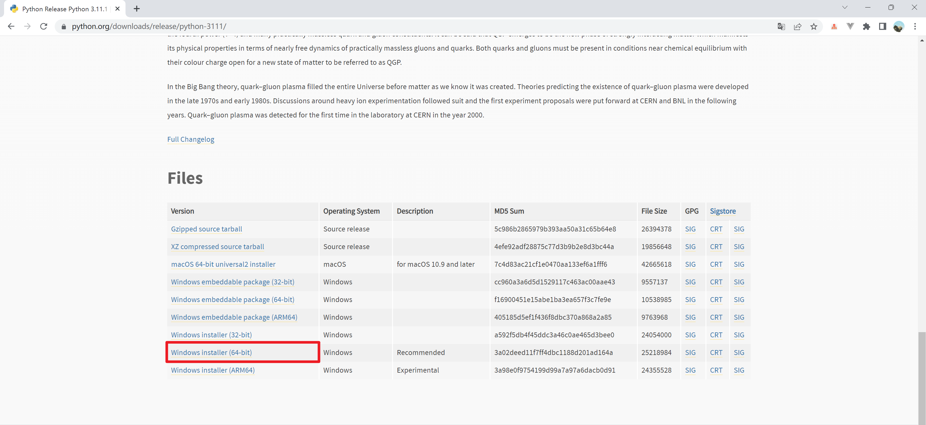
Task: Go forward to next page
Action: point(27,26)
